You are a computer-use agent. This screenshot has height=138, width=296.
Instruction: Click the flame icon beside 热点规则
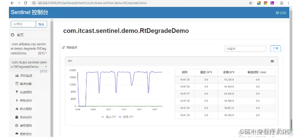17,109
